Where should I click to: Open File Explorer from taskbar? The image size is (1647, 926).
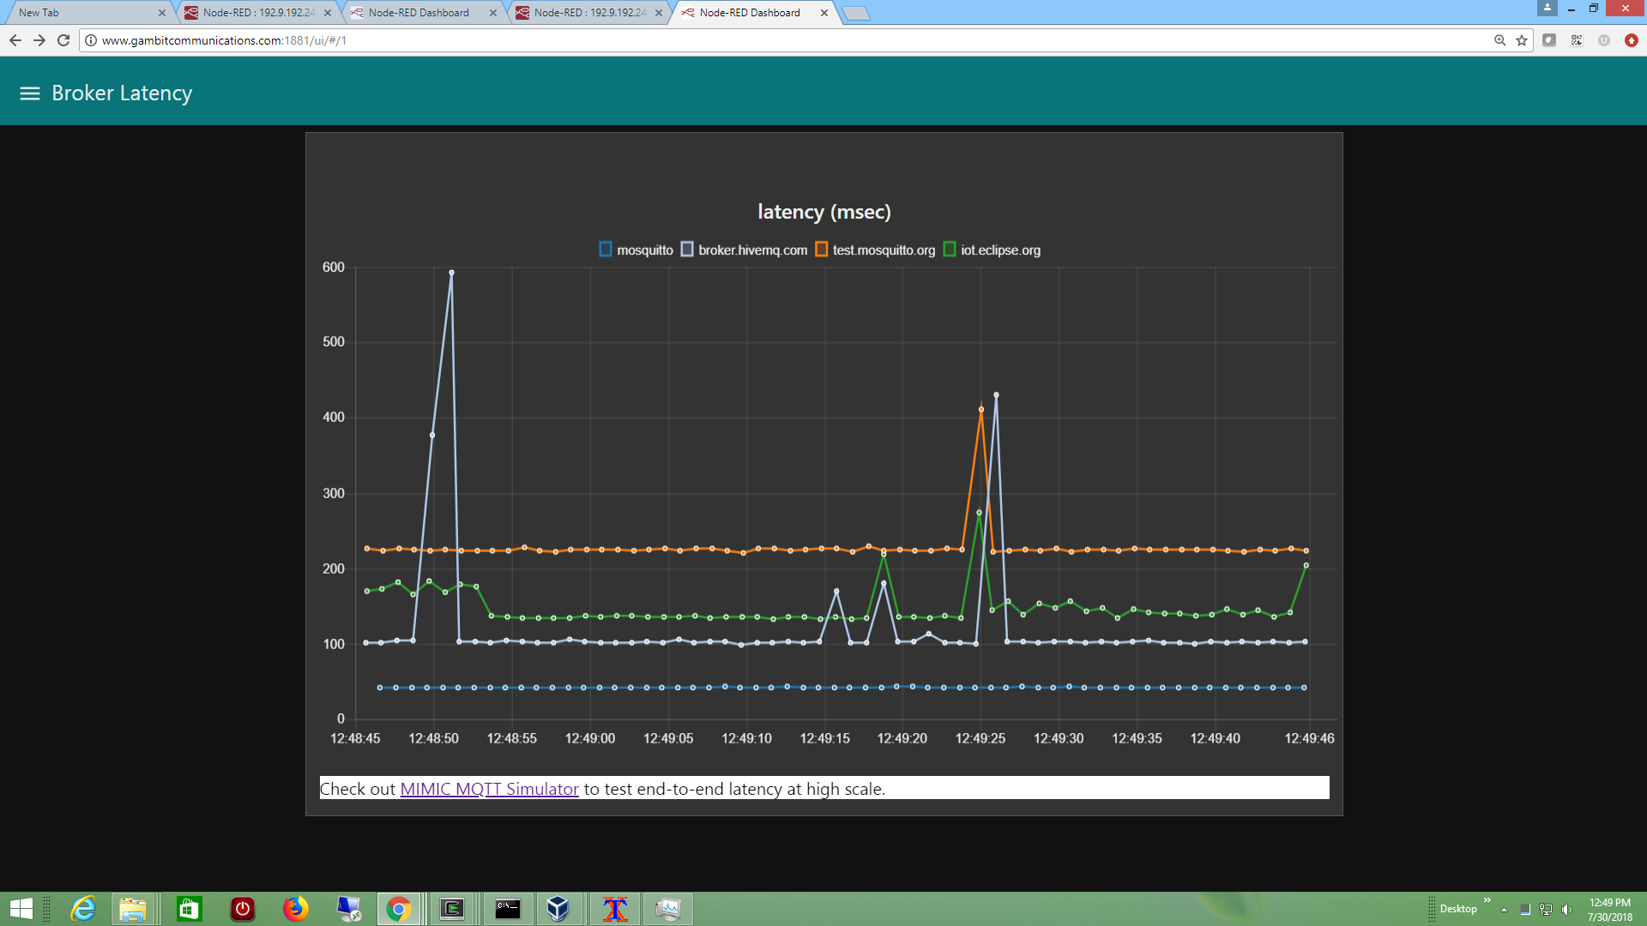pos(132,909)
